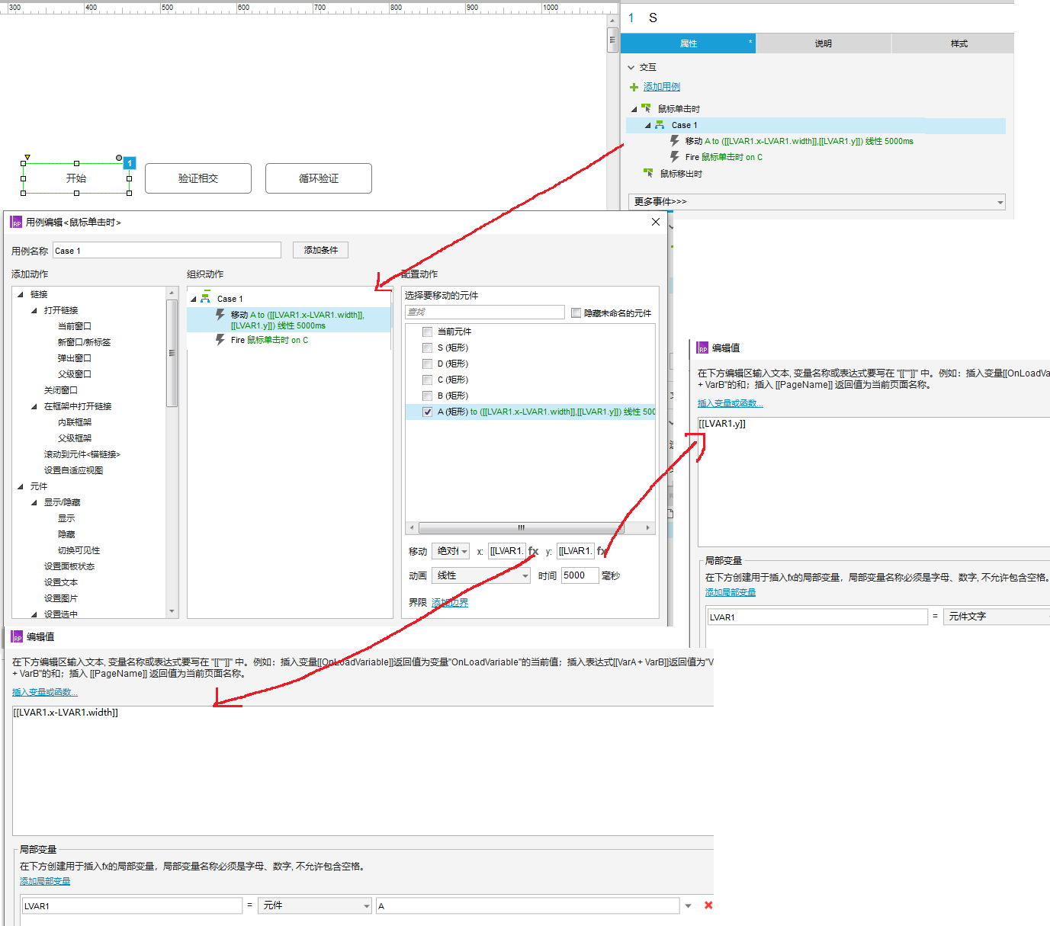
Task: Toggle 隐藏未命名的元件 checkbox
Action: 576,312
